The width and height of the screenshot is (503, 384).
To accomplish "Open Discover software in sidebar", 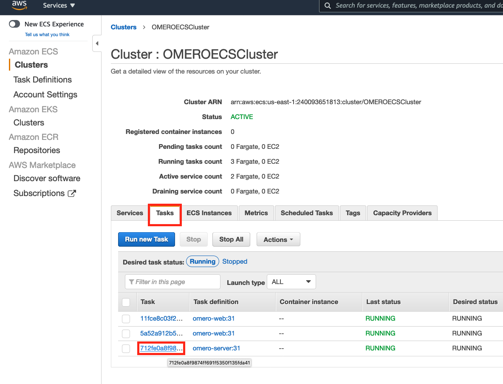I will tap(47, 179).
